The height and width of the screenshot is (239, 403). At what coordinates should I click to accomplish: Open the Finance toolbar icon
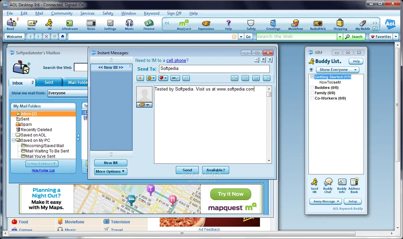pos(149,25)
